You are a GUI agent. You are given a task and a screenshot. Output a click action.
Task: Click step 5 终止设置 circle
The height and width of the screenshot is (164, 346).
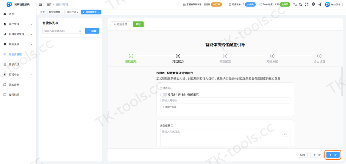[x=319, y=56]
